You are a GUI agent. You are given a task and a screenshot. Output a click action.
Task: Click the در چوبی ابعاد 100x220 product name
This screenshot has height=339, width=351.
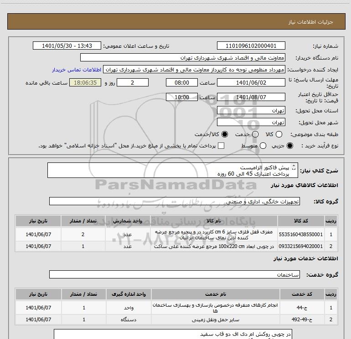pyautogui.click(x=214, y=246)
